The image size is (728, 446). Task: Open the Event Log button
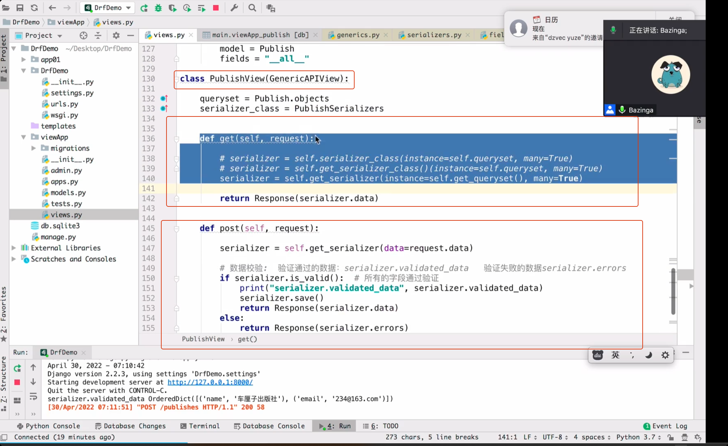665,426
